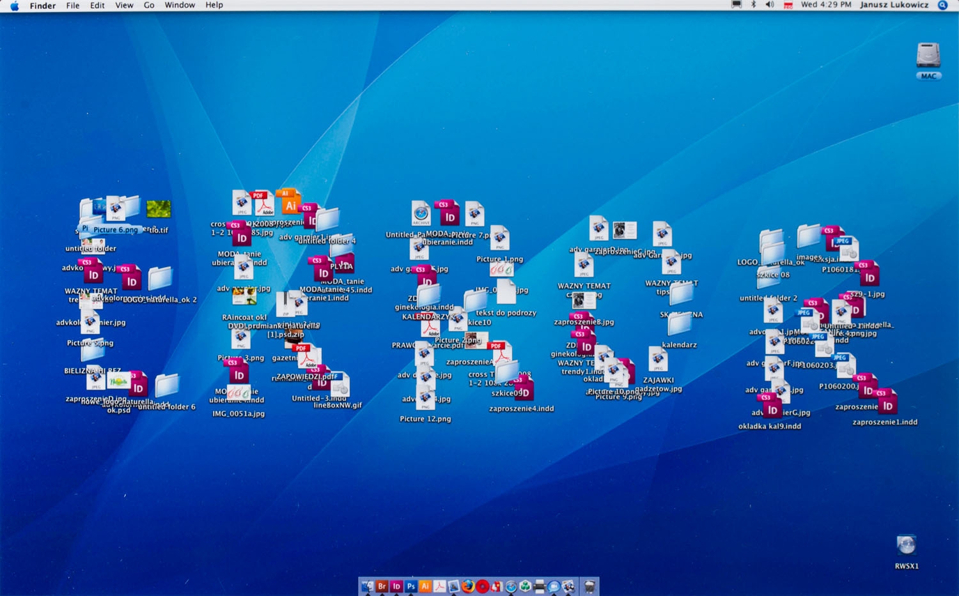Open the Apple menu
The width and height of the screenshot is (959, 596).
click(x=15, y=5)
